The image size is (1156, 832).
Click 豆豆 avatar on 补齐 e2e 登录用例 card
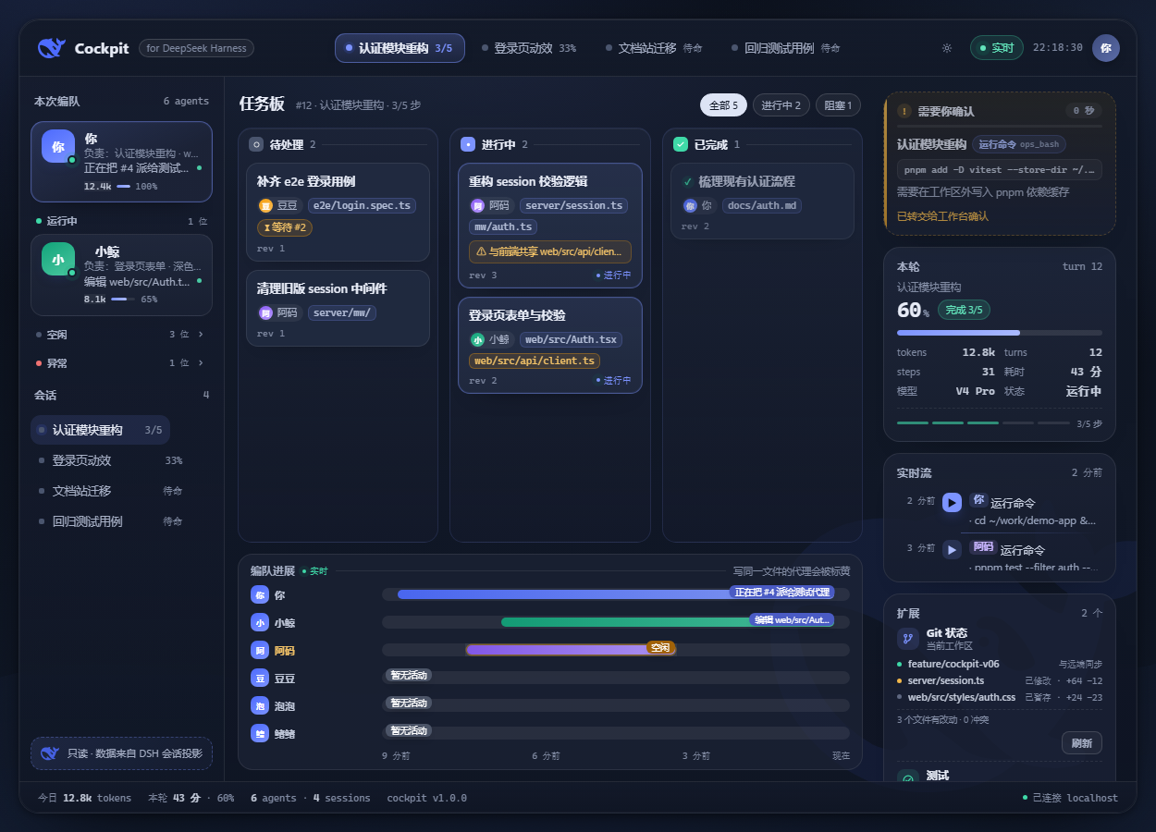pos(265,205)
